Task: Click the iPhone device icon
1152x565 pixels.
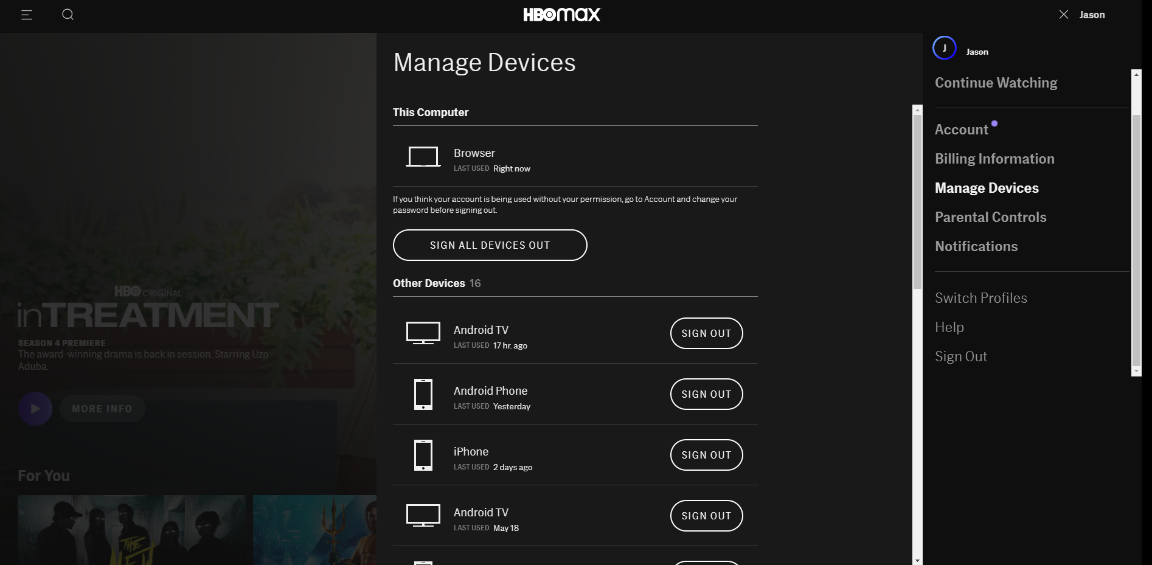Action: [x=423, y=455]
